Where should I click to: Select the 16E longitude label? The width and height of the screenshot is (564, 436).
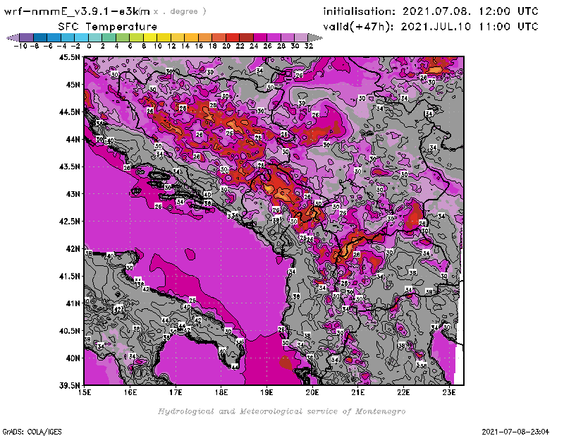[x=130, y=392]
